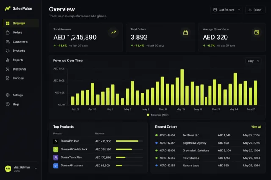271x180 pixels.
Task: Expand the Maaz Rehman account menu chevron
Action: (x=36, y=169)
